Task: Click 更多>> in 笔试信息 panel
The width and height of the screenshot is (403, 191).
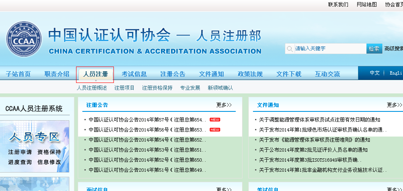Action: click(x=395, y=189)
